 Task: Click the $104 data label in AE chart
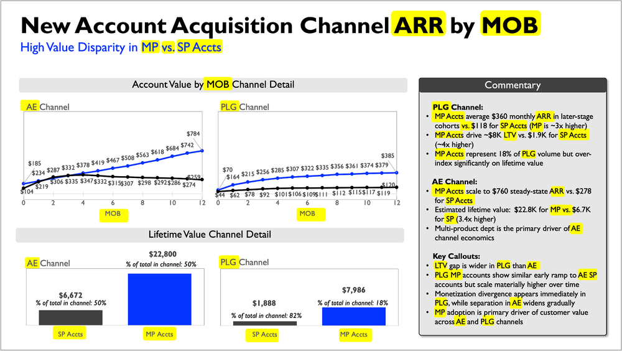click(27, 192)
